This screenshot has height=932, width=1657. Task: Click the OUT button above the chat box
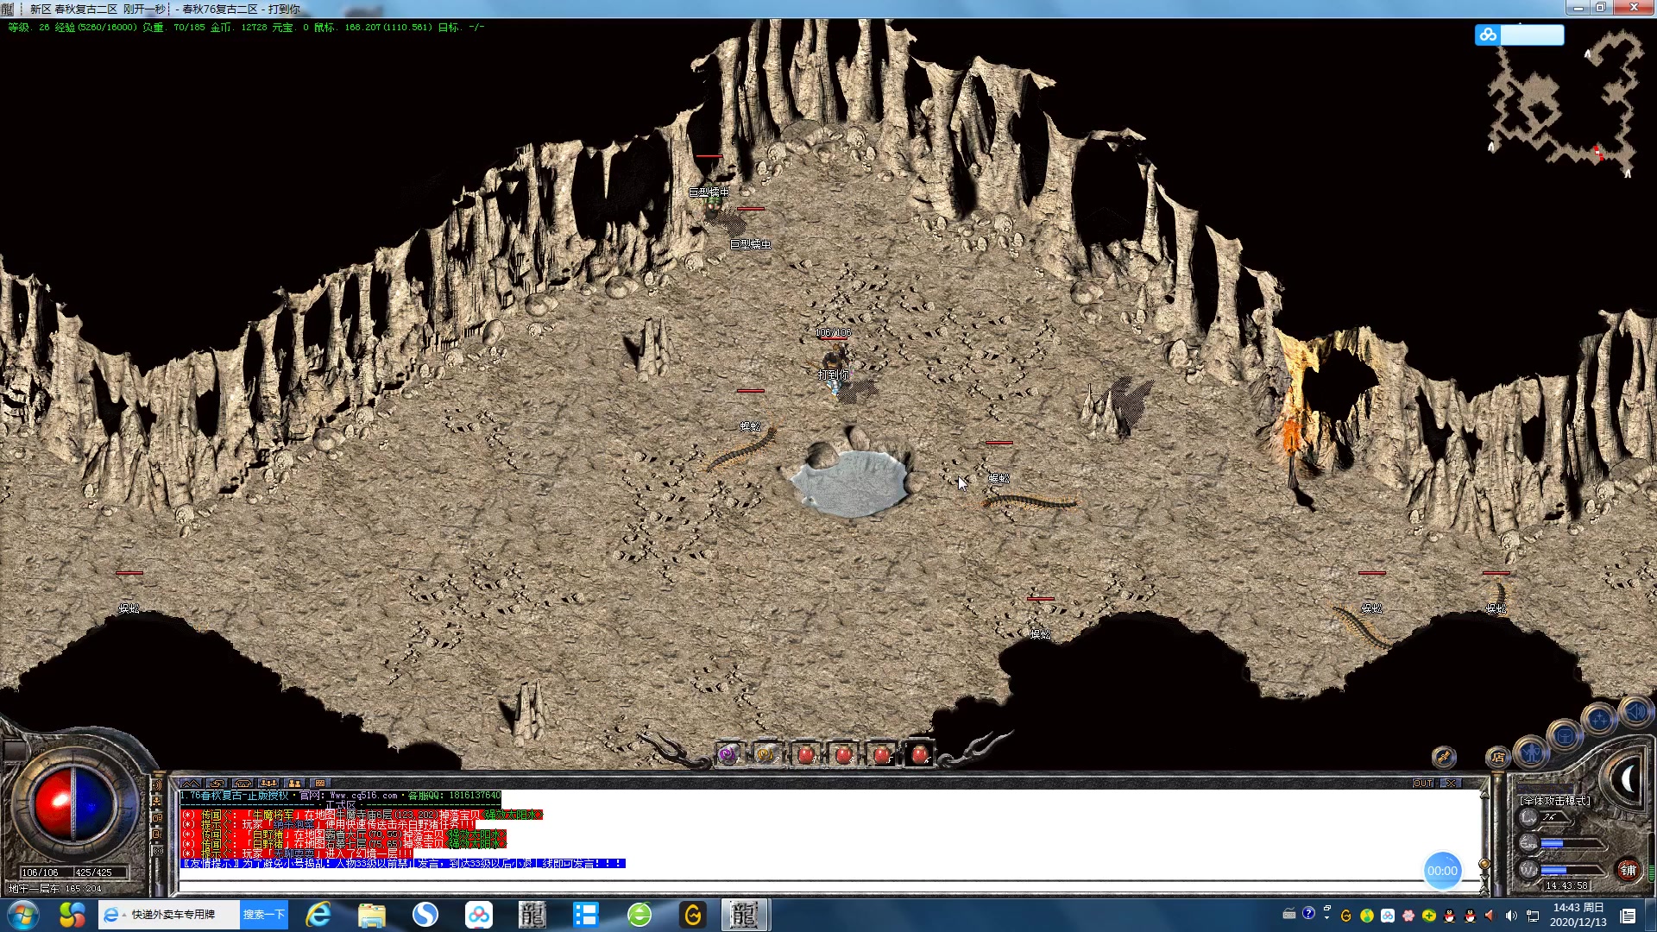[1423, 783]
